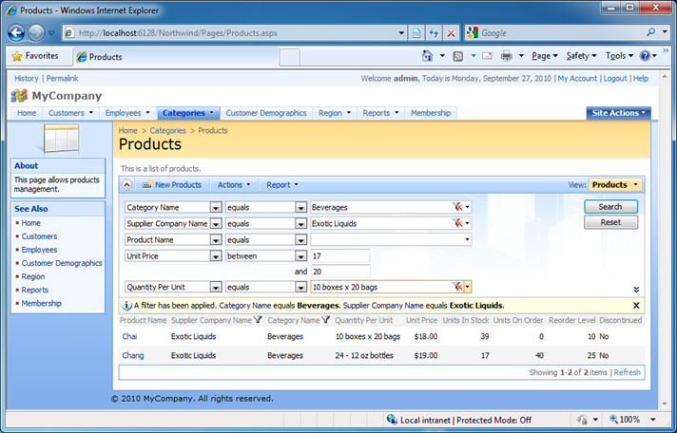Screen dimensions: 677x433
Task: Expand the Unit Price between operator dropdown
Action: (300, 255)
